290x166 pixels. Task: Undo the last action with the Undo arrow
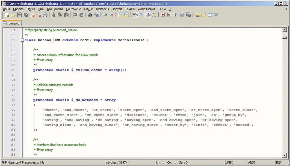click(75, 15)
